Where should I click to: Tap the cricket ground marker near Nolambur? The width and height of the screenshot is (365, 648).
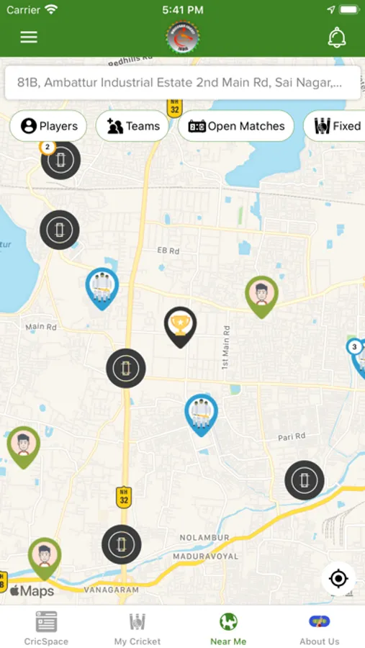[x=122, y=544]
